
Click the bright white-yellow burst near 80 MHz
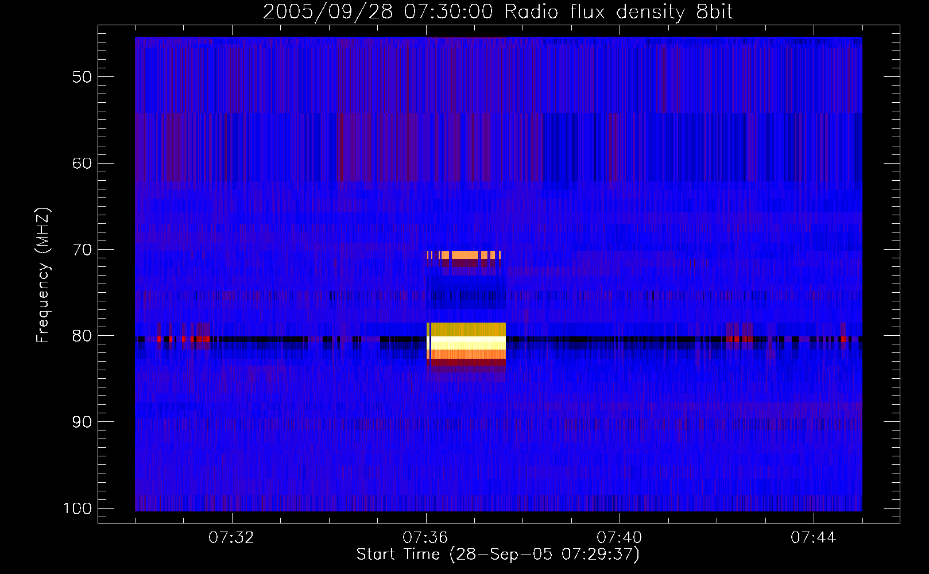pos(466,342)
